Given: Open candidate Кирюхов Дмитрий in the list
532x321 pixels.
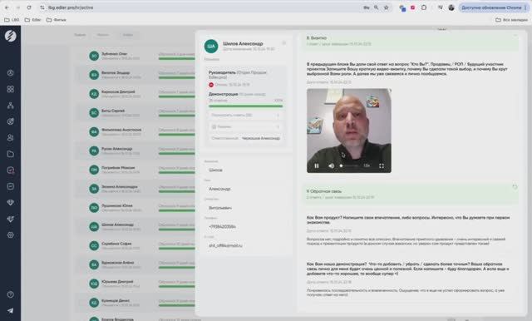Looking at the screenshot, I should click(x=135, y=94).
